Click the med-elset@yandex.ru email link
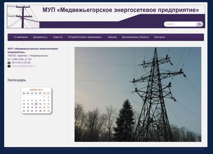The image size is (213, 154). (24, 66)
